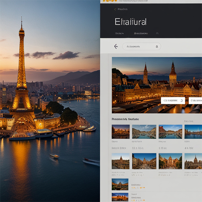Click the small grey link right of the section heading
Screen dimensions: 202x202
tap(188, 121)
